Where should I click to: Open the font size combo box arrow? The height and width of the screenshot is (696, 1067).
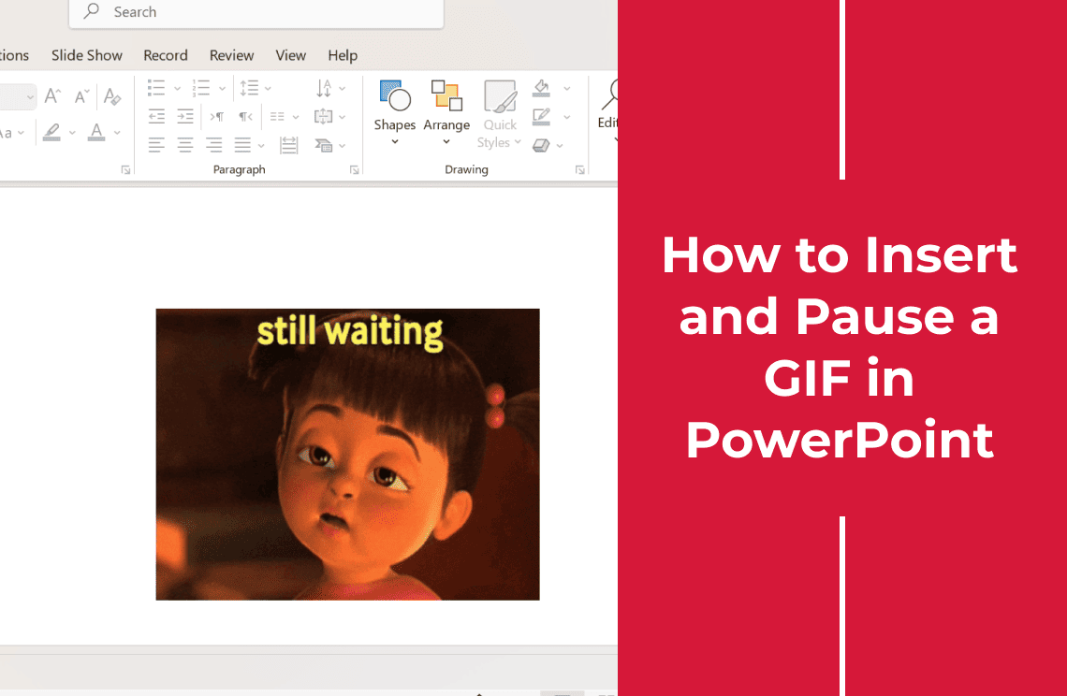(29, 97)
